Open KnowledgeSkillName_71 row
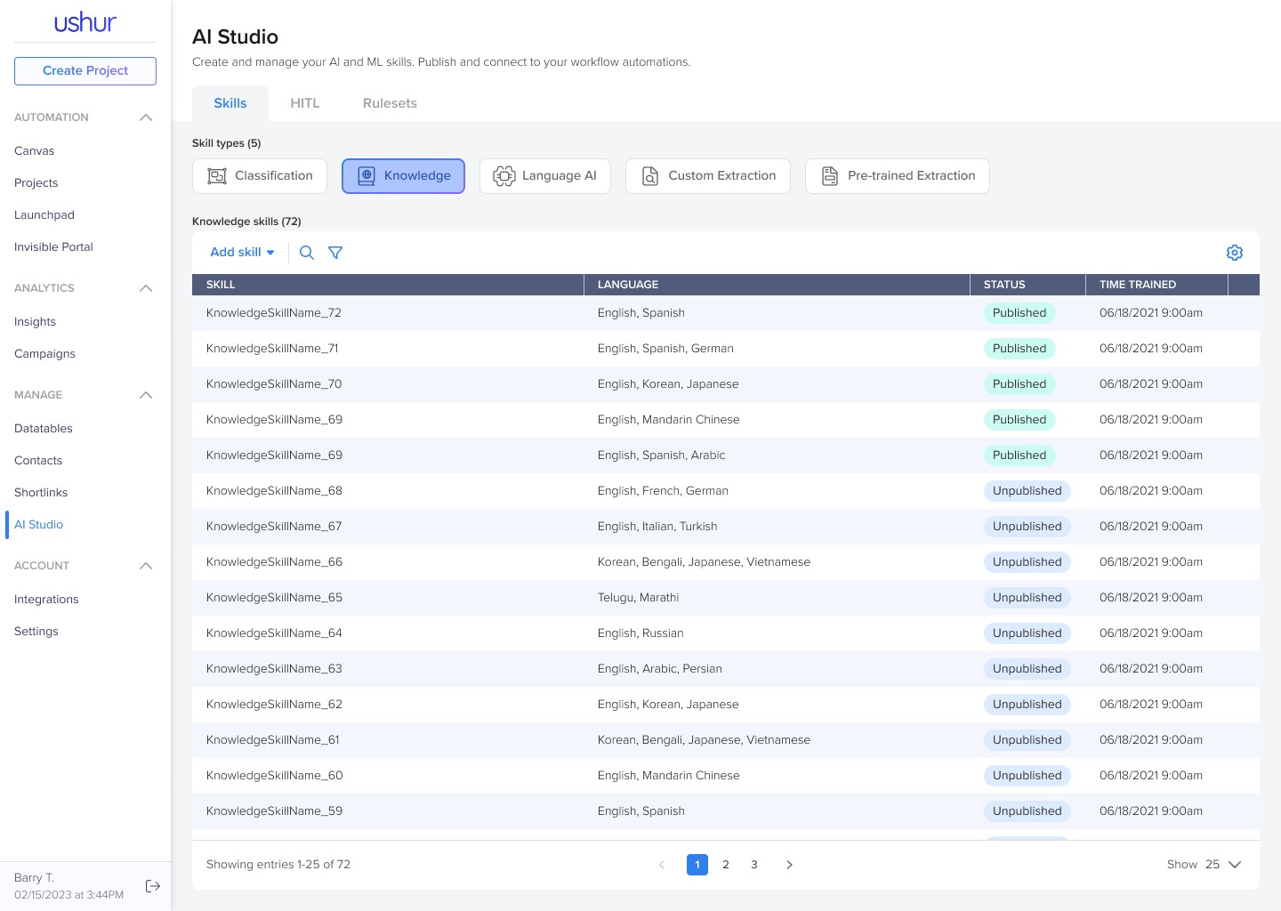The height and width of the screenshot is (911, 1281). (726, 349)
